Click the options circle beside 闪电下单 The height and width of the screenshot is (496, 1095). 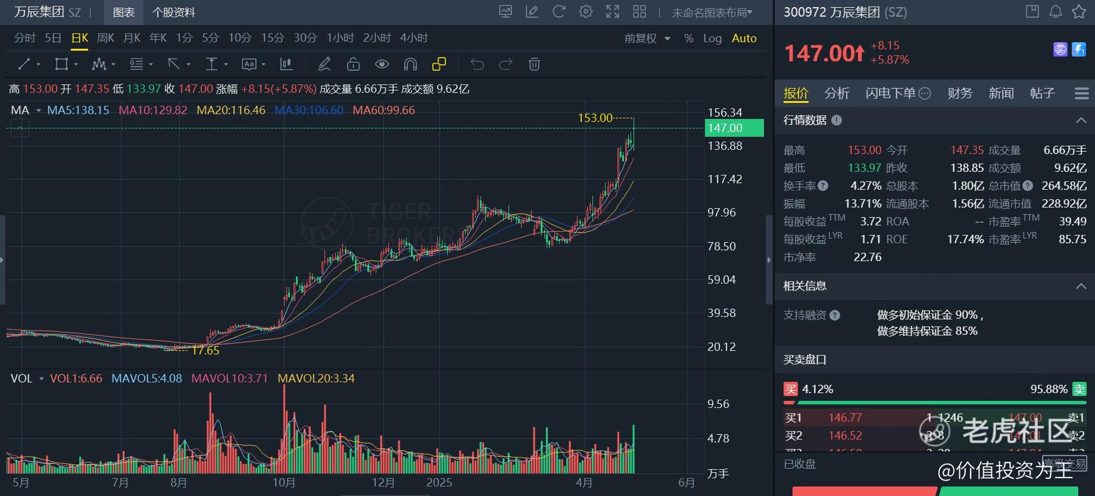tap(925, 93)
